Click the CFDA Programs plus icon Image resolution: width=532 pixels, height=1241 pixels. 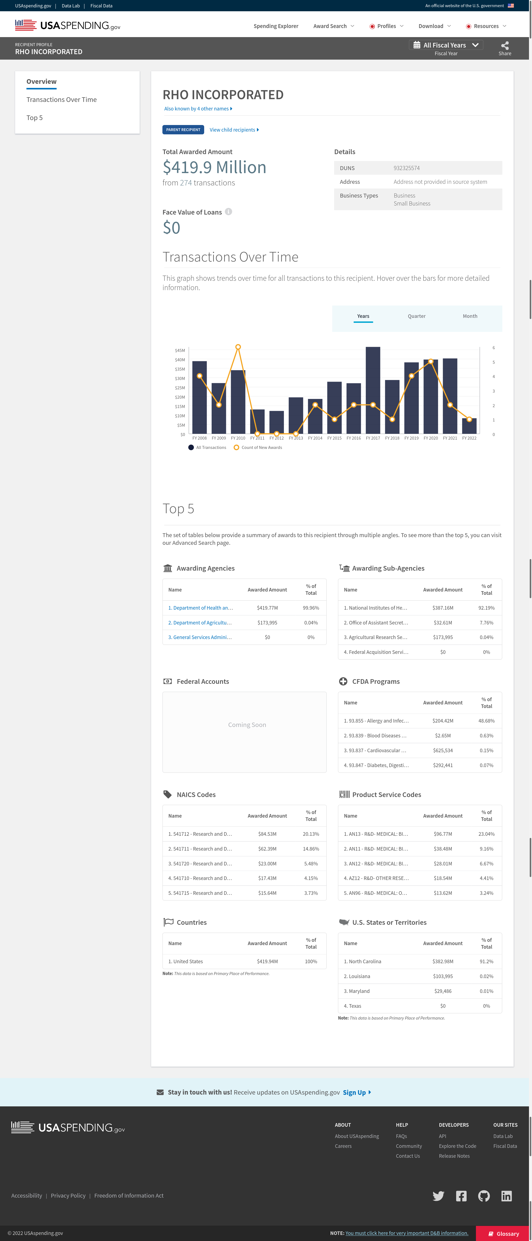(x=343, y=681)
